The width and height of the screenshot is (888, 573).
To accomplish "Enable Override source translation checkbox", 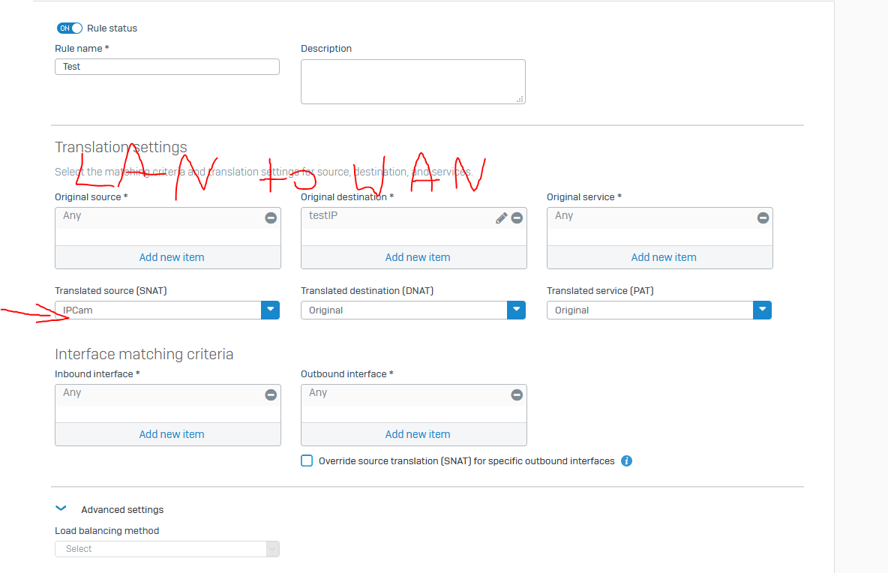I will coord(307,461).
